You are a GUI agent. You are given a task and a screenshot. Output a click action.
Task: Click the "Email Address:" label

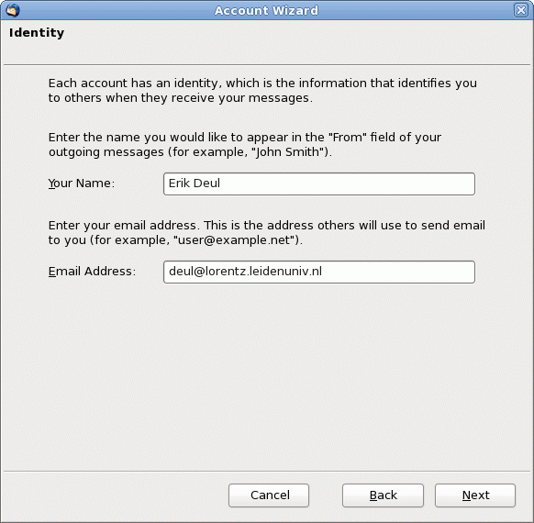tap(92, 272)
